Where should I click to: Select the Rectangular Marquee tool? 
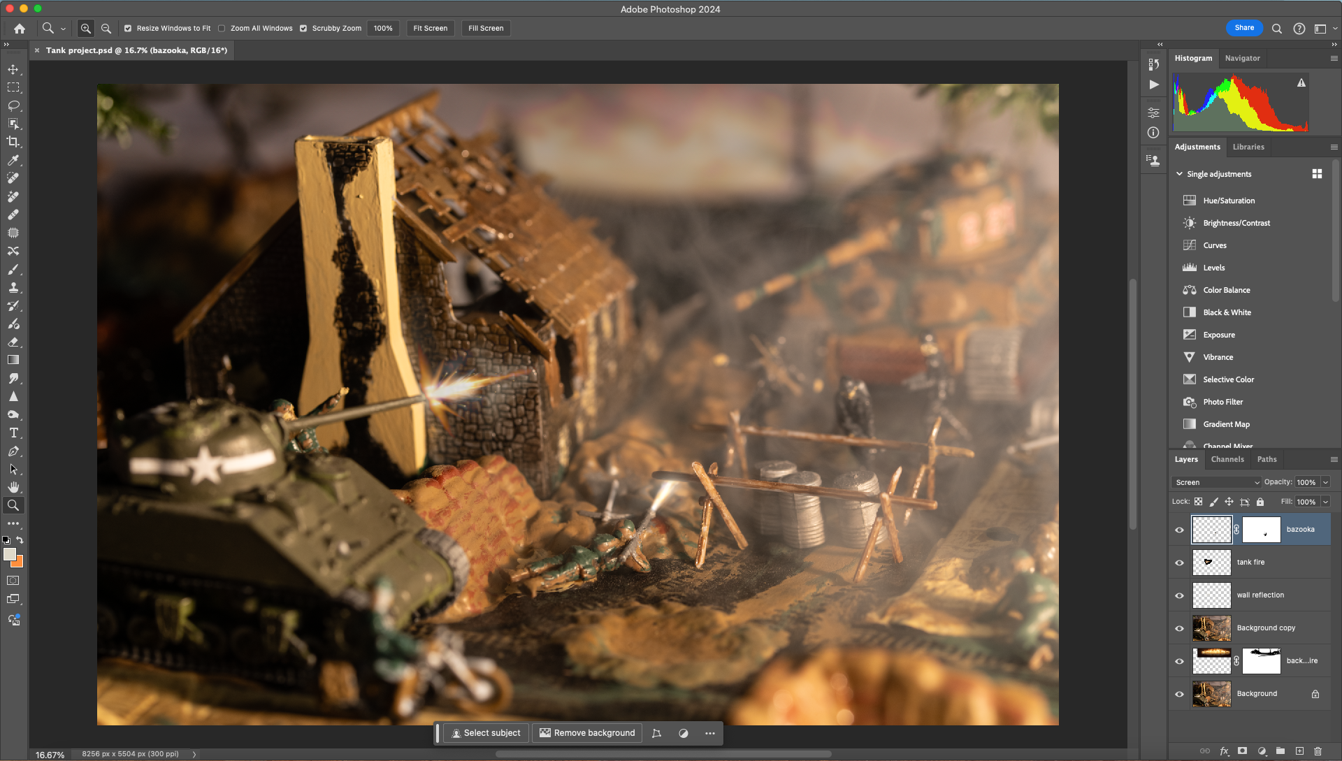point(13,87)
